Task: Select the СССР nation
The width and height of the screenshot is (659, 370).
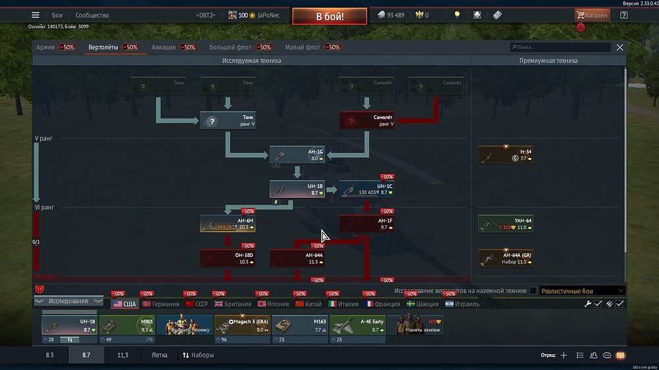Action: pyautogui.click(x=196, y=304)
